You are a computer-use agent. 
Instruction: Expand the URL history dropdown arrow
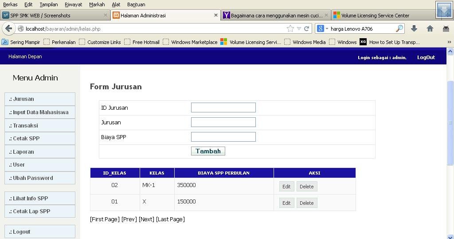coord(299,29)
